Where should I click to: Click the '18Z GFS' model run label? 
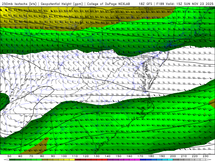[145, 4]
